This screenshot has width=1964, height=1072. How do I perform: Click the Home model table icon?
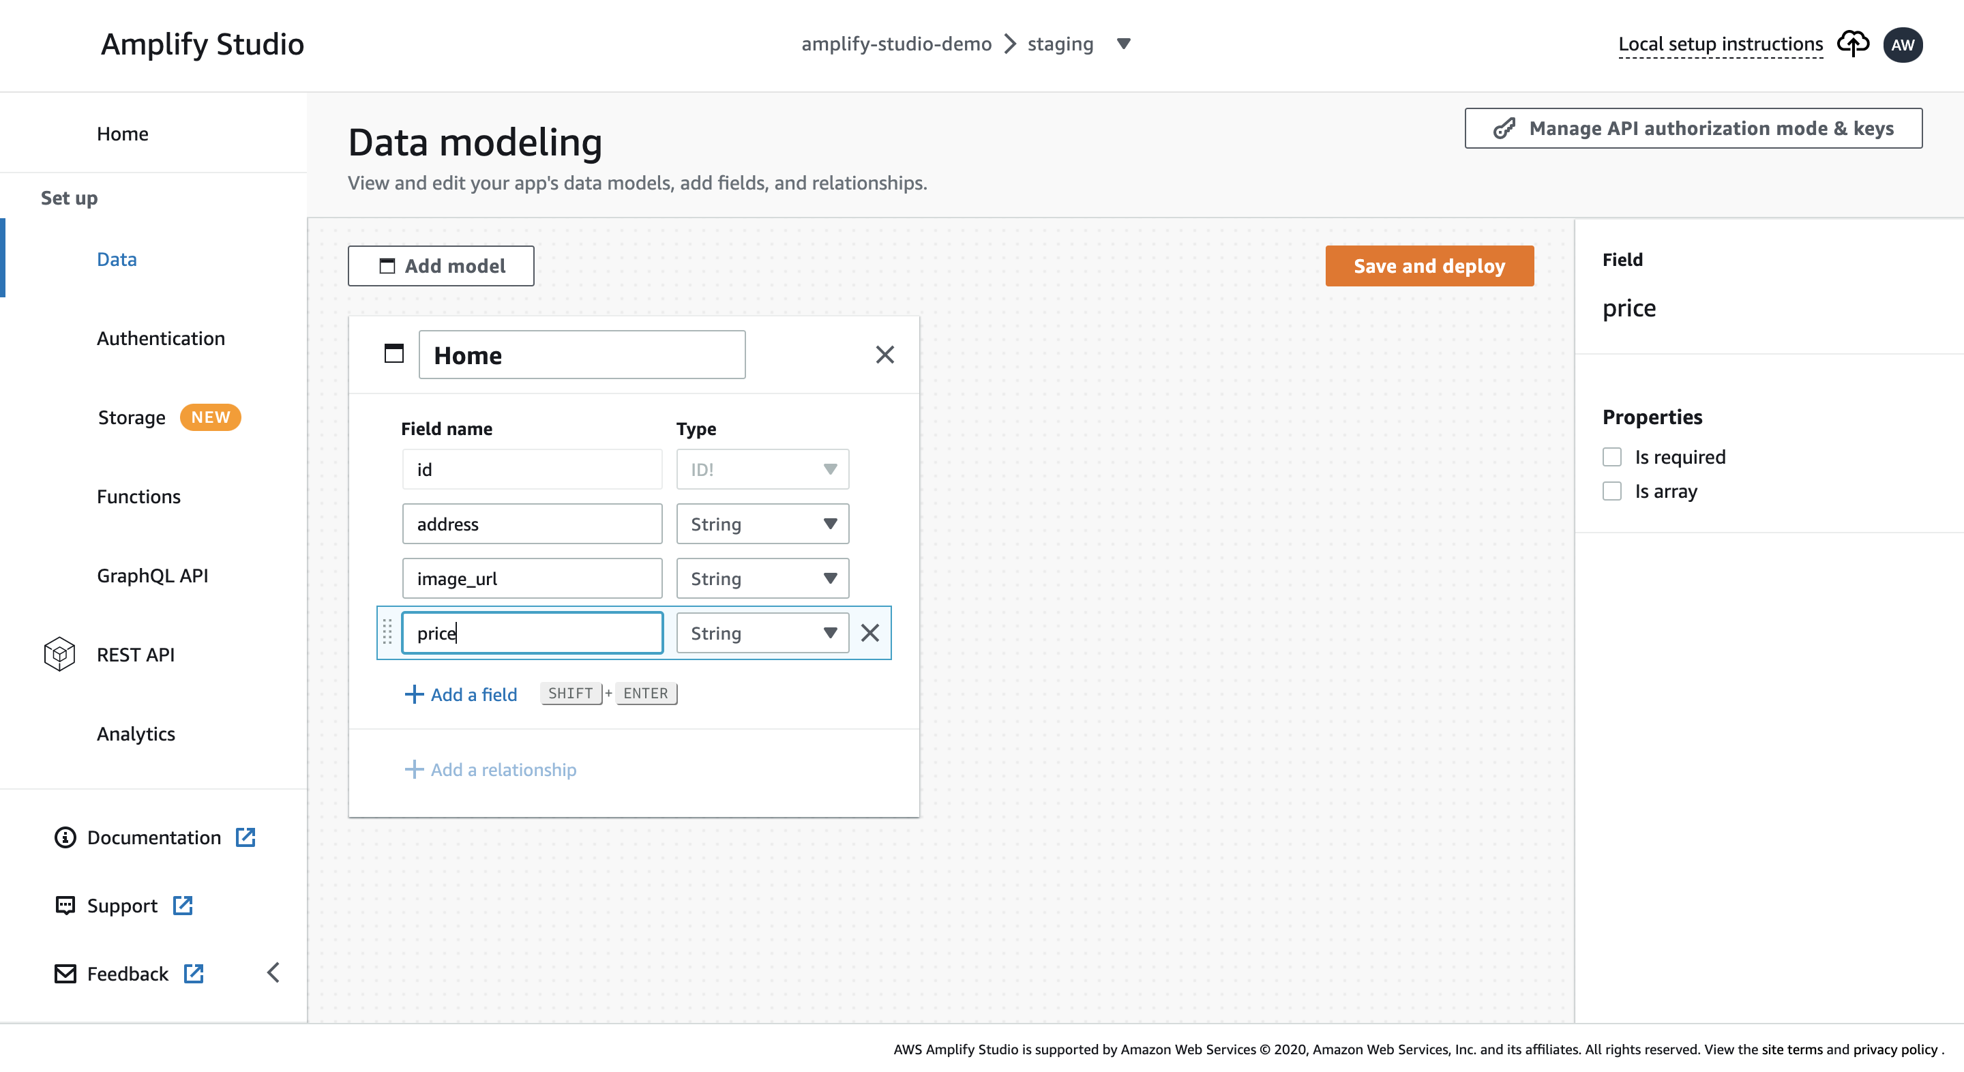[x=393, y=354]
